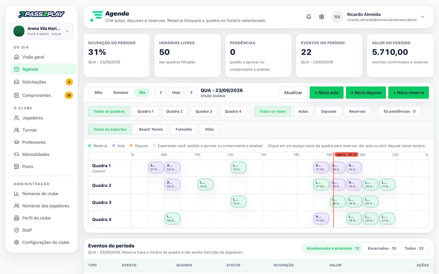Filter agenda to Quadra 3

click(x=204, y=111)
